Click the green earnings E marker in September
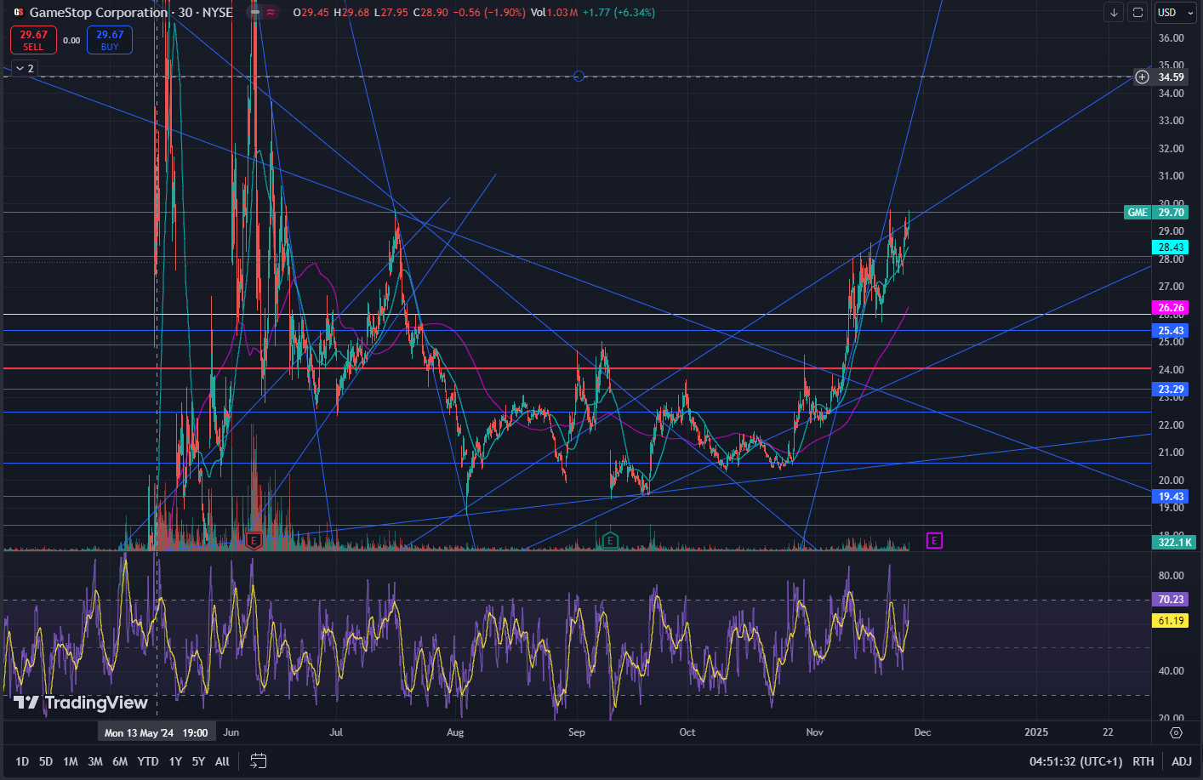The height and width of the screenshot is (780, 1203). pyautogui.click(x=609, y=540)
